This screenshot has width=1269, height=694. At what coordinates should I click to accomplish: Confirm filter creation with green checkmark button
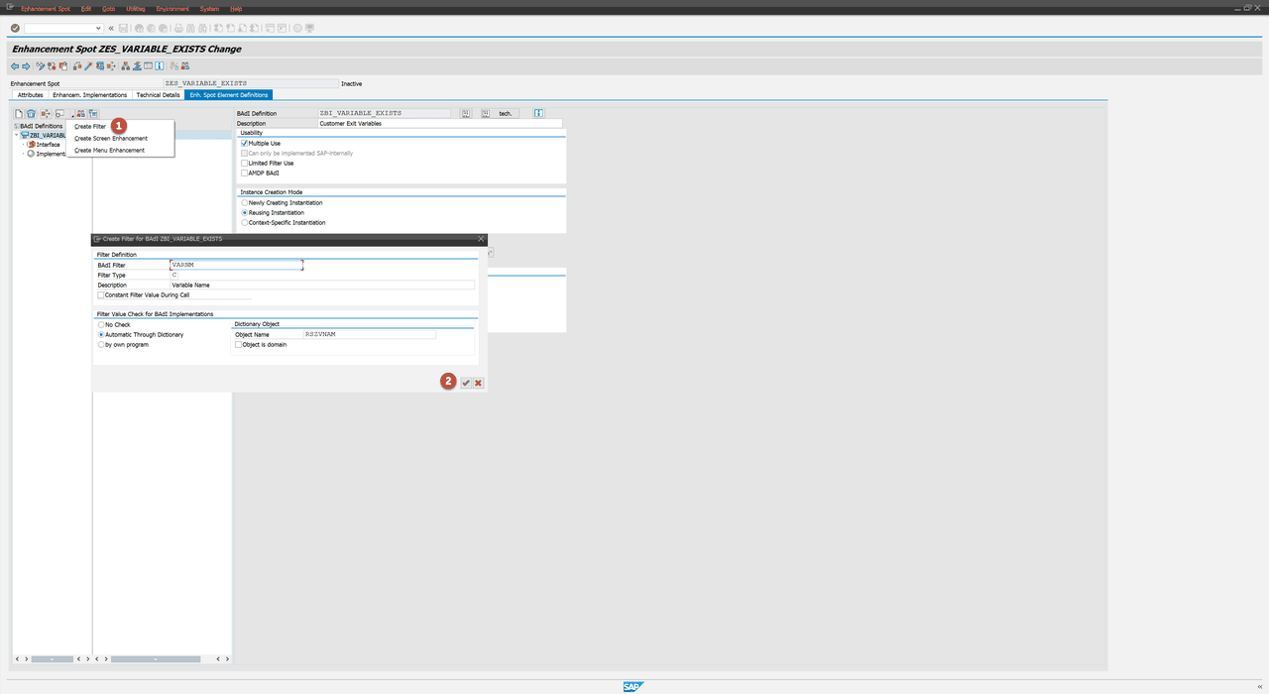466,383
